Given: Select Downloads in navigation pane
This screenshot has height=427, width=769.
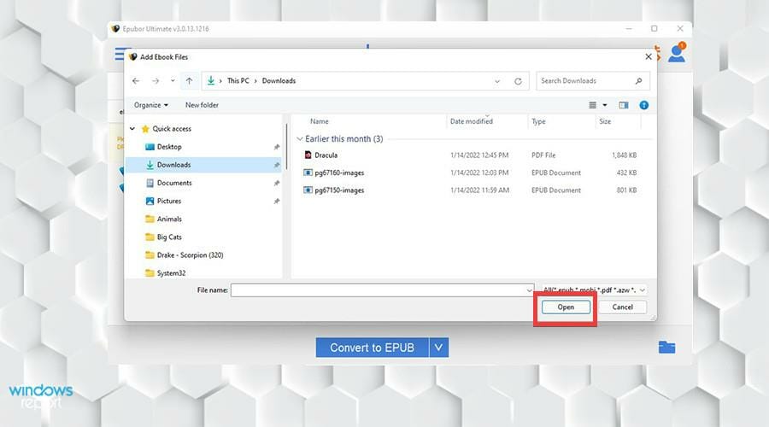Looking at the screenshot, I should tap(204, 165).
